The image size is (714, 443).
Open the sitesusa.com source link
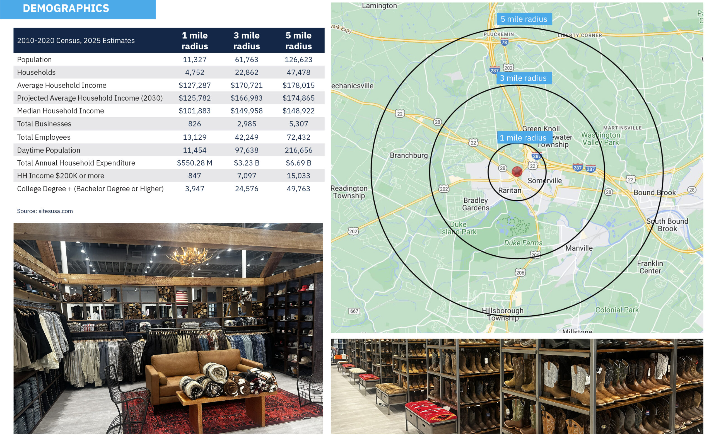click(56, 211)
